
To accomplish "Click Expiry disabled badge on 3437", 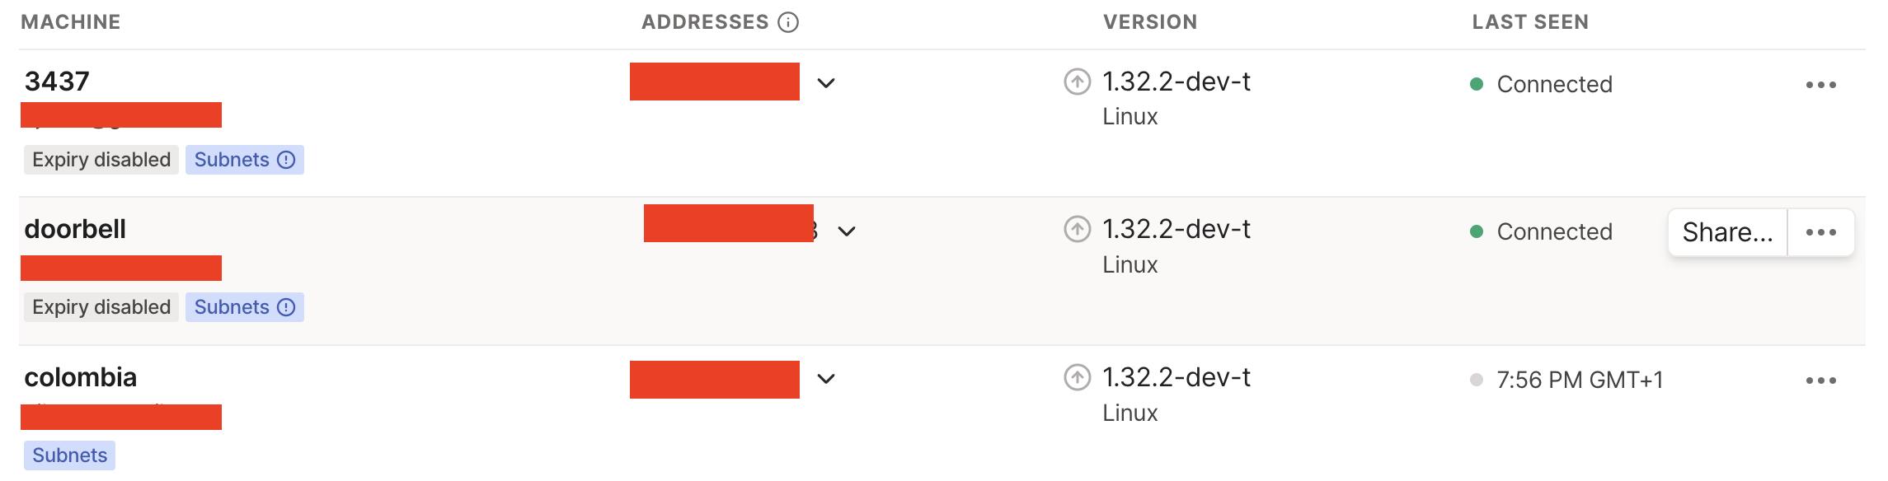I will click(x=101, y=160).
